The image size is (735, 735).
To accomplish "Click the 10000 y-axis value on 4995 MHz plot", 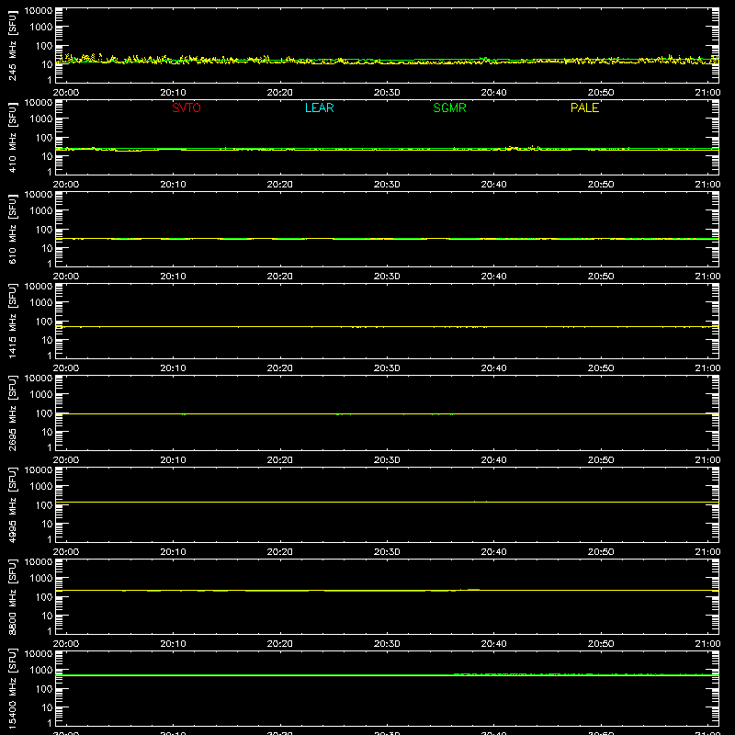I will click(x=39, y=470).
